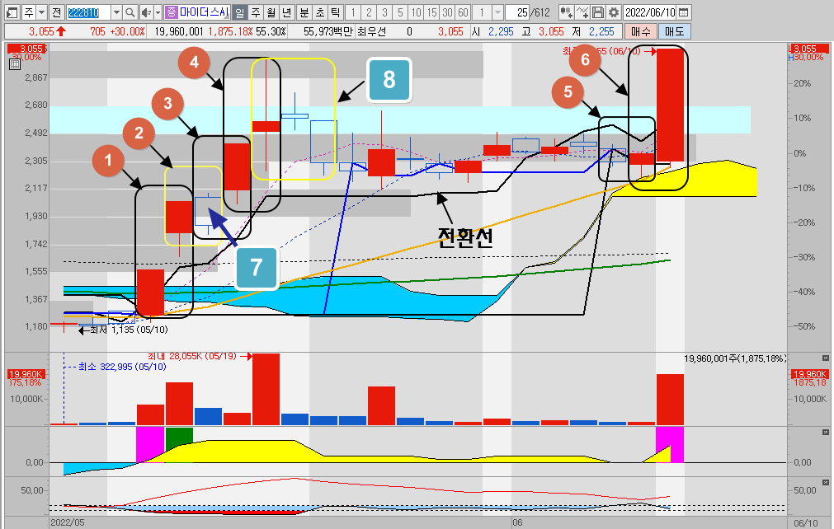Viewport: 834px width, 529px height.
Task: Choose the 30 interval button
Action: (447, 12)
